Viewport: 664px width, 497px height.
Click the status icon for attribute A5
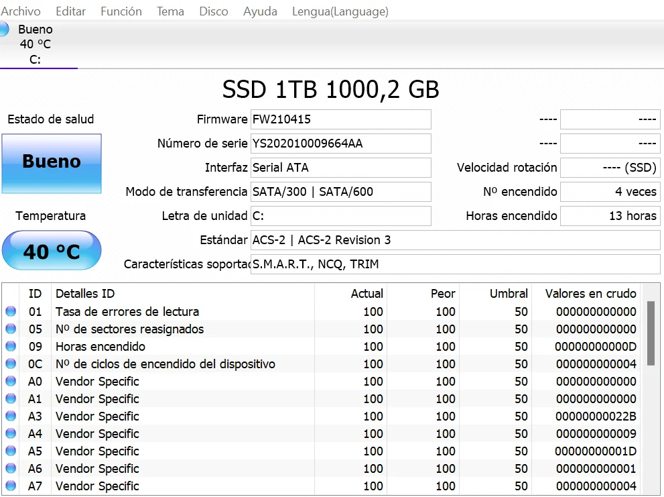[11, 451]
